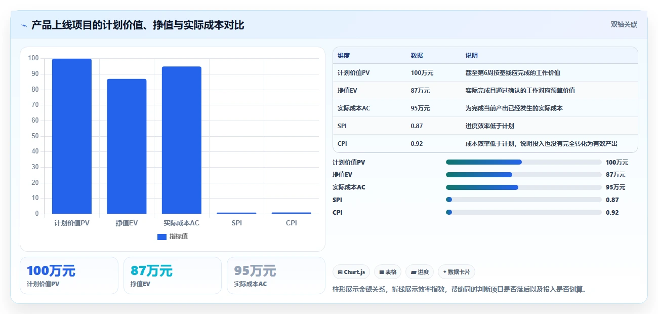The height and width of the screenshot is (314, 658).
Task: Open the 87万元 挣值EV data card
Action: [173, 276]
